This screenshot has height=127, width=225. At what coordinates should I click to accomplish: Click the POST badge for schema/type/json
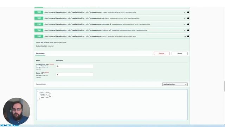click(39, 12)
